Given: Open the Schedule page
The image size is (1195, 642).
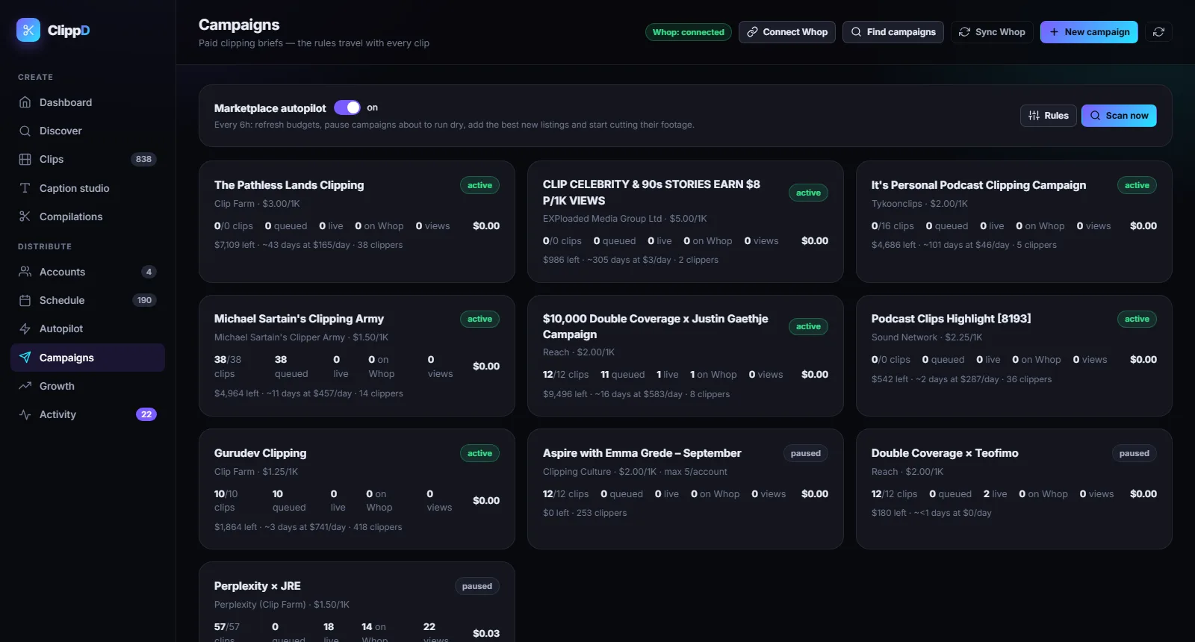Looking at the screenshot, I should pos(87,300).
